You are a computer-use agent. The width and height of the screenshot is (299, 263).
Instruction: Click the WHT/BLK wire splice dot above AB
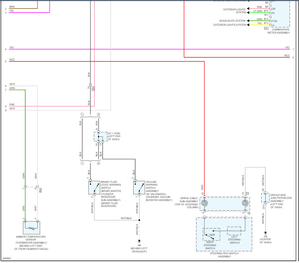click(139, 220)
